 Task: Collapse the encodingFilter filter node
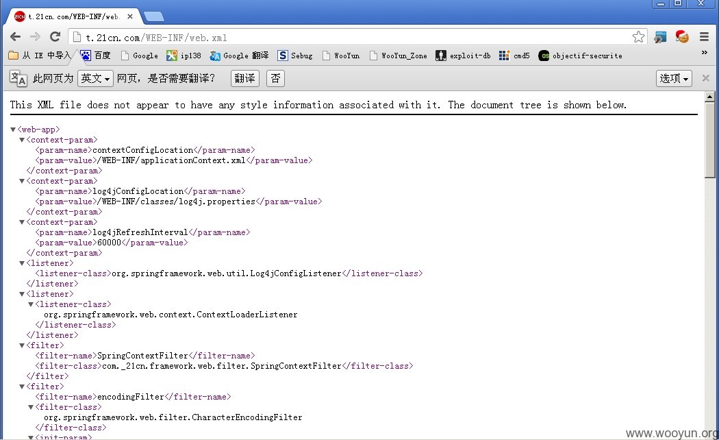pos(21,387)
